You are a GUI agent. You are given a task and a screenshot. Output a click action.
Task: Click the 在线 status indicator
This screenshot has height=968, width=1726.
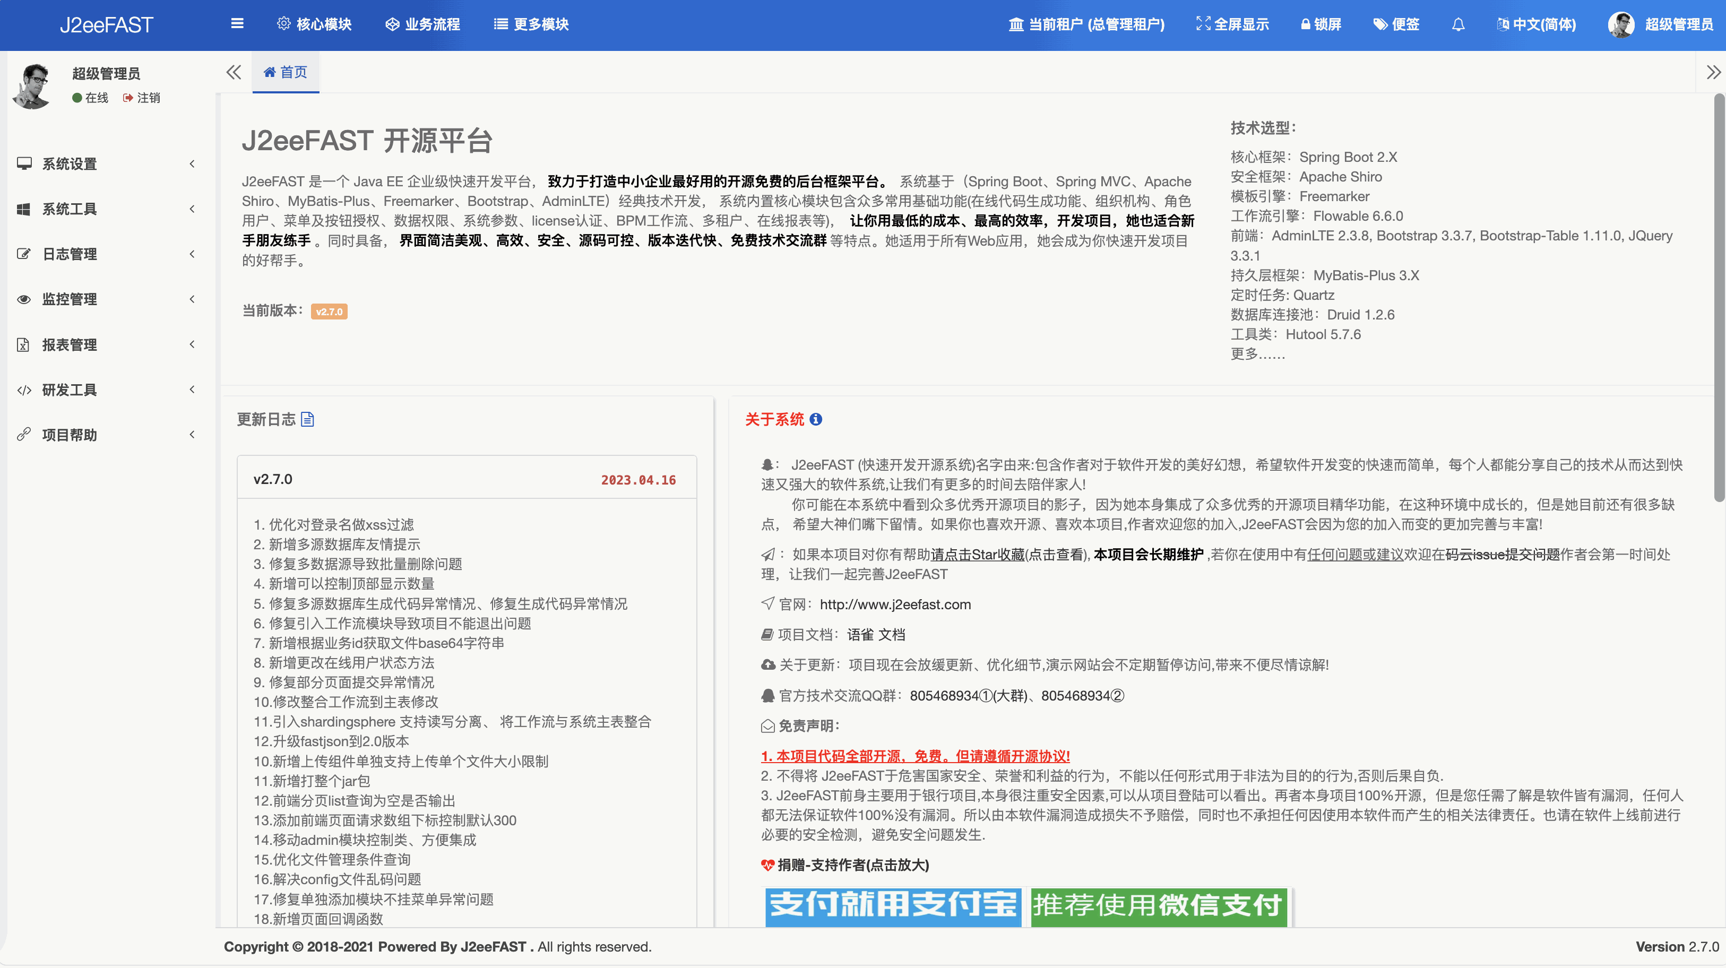click(x=90, y=98)
